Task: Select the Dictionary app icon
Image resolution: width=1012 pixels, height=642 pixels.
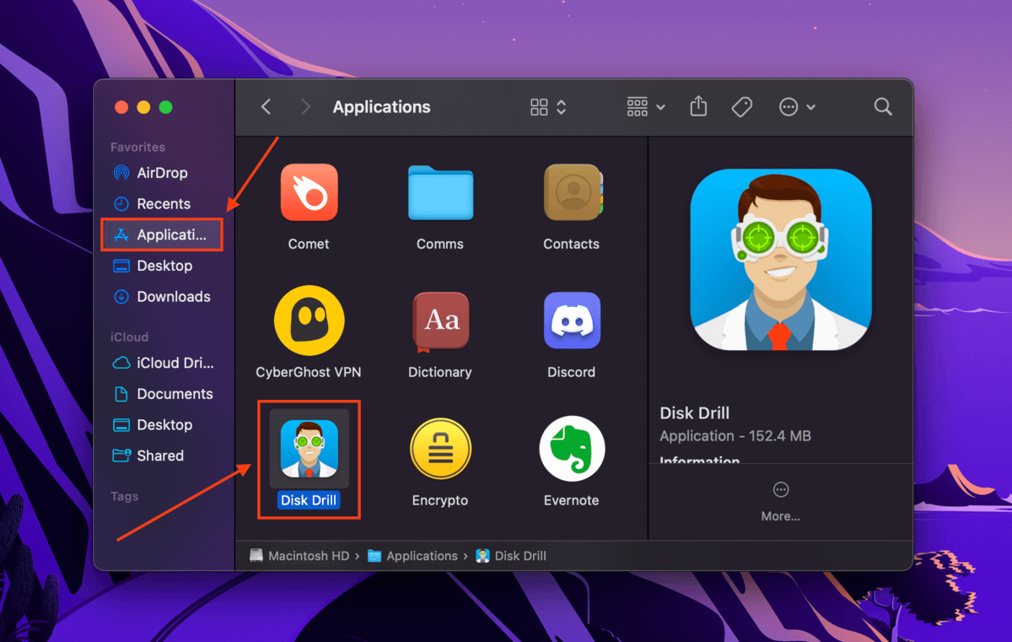Action: 440,321
